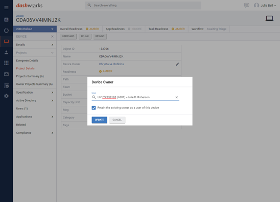Click the Name value CDA06VV4IMNJ2K in table

pyautogui.click(x=111, y=56)
